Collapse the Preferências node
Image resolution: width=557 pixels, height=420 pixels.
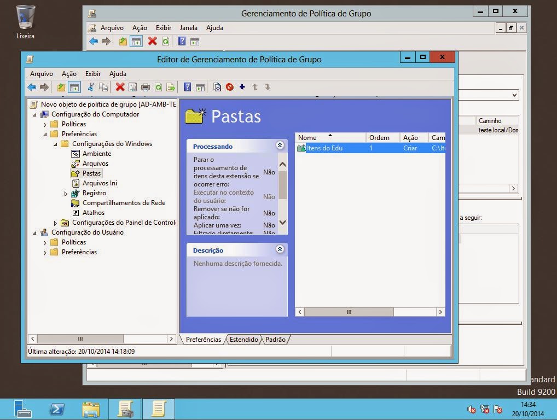44,134
